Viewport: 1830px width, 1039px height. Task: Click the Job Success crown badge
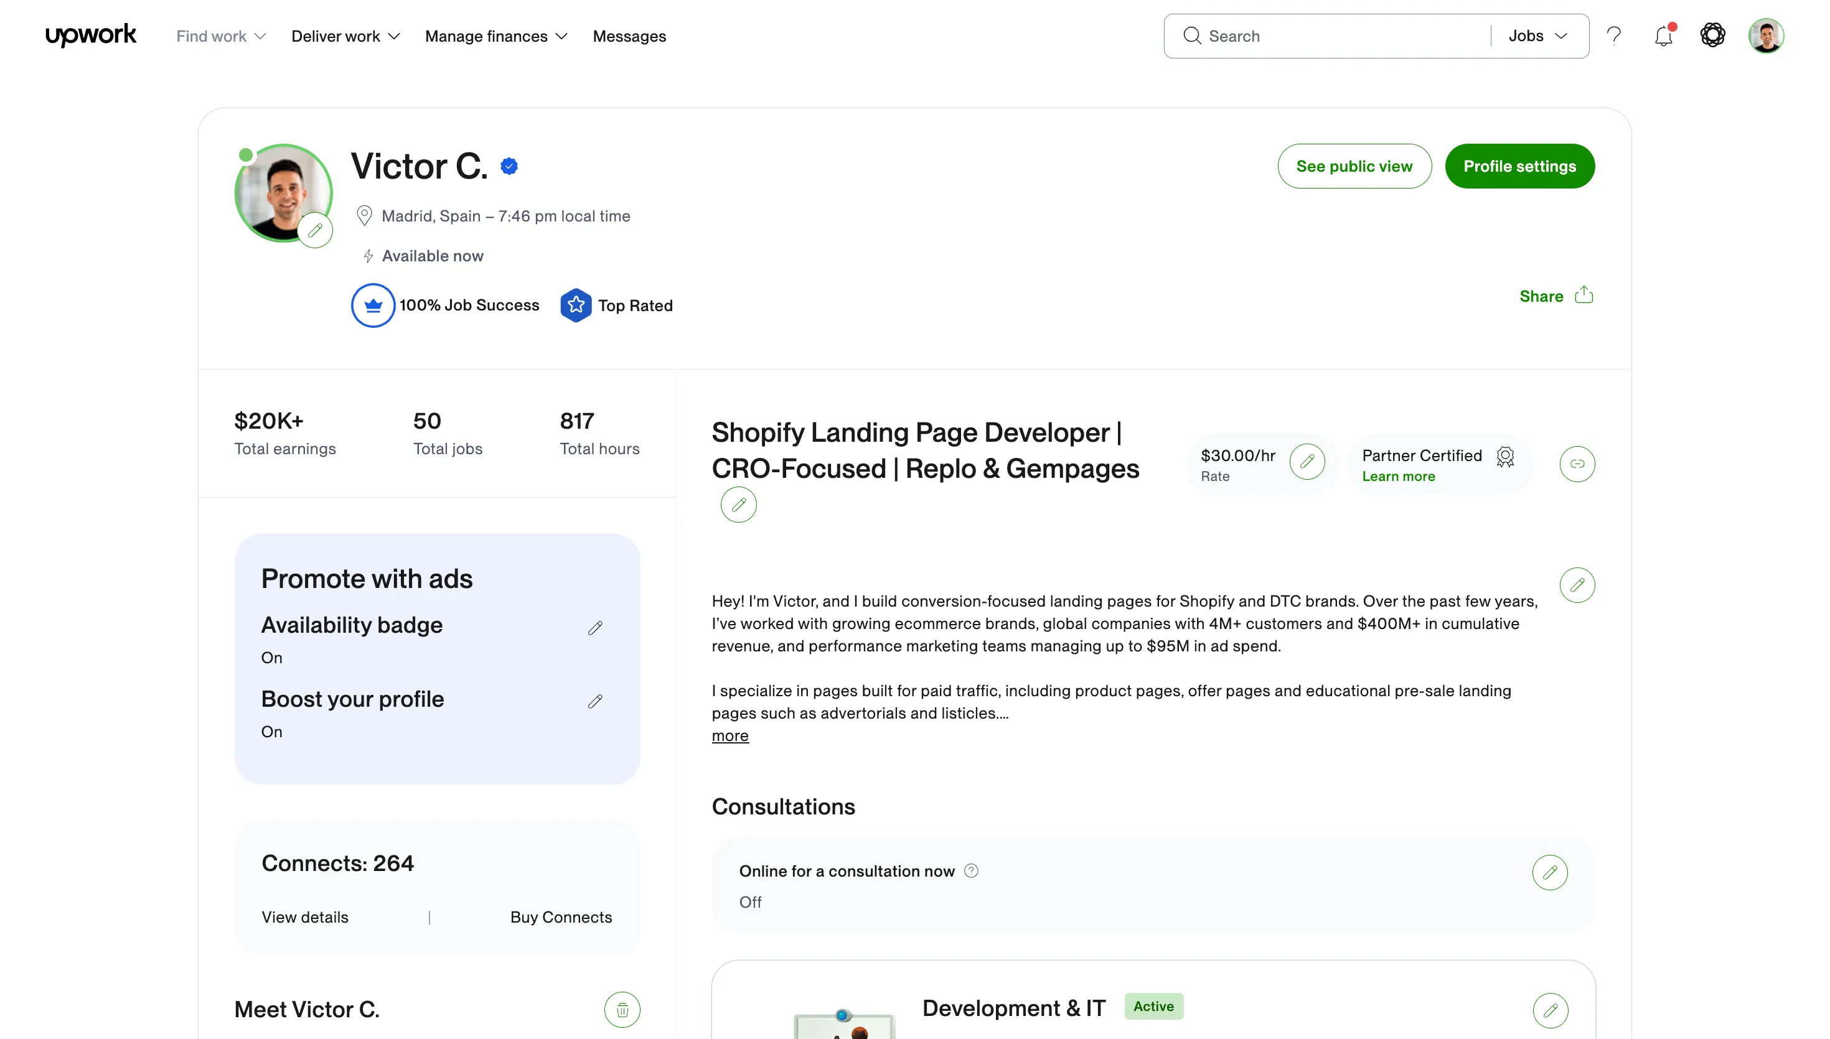pyautogui.click(x=373, y=305)
